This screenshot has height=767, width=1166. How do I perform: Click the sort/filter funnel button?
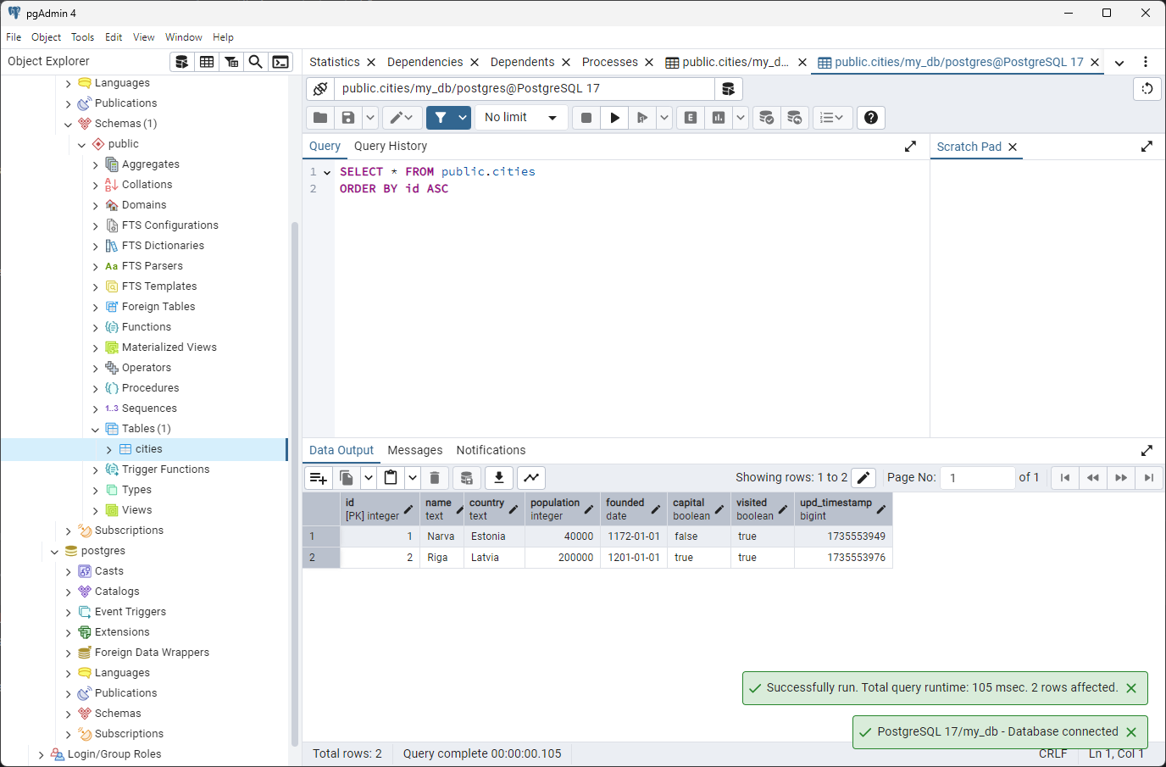point(441,118)
